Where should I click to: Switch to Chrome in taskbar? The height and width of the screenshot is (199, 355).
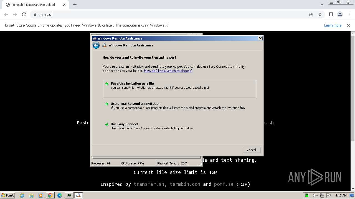(50, 195)
